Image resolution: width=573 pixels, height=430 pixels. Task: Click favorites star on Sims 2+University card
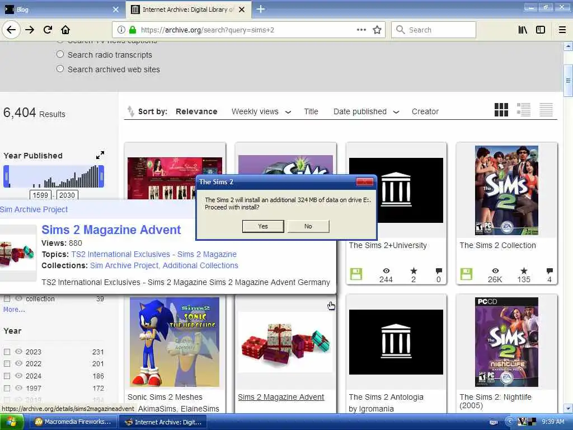[x=414, y=271]
